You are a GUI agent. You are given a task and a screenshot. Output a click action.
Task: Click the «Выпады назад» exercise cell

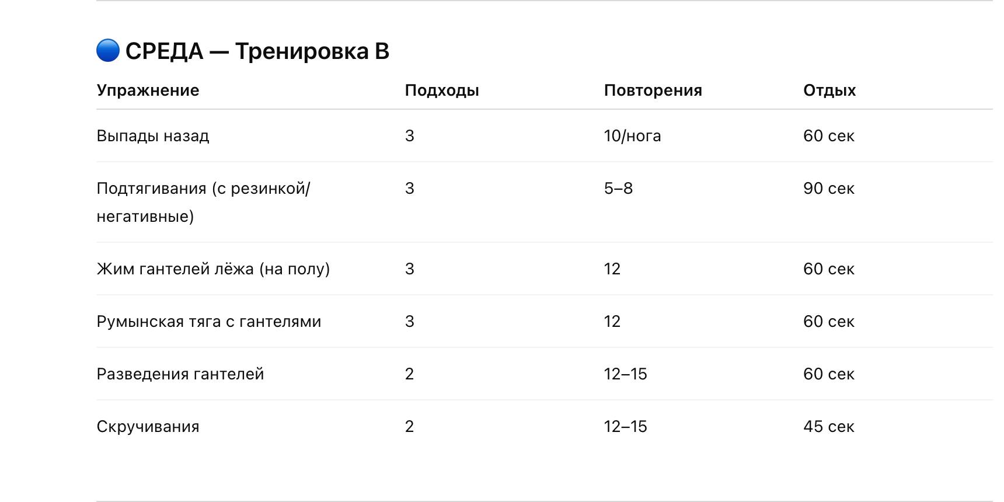click(153, 136)
